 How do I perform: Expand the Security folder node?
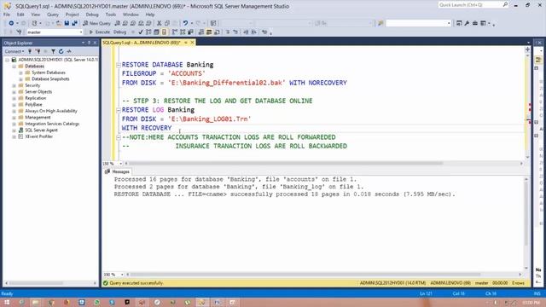(x=15, y=85)
